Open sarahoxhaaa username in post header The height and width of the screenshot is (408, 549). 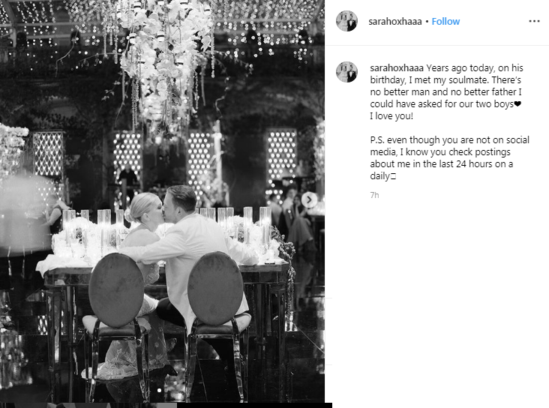pyautogui.click(x=395, y=21)
